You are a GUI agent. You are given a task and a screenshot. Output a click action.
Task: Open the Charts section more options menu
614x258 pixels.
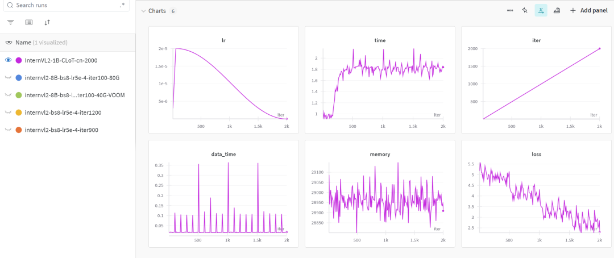coord(510,11)
